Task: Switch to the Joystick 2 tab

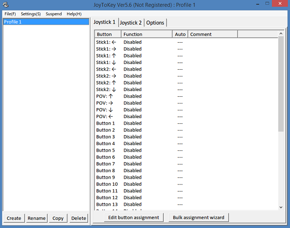Action: pyautogui.click(x=131, y=23)
